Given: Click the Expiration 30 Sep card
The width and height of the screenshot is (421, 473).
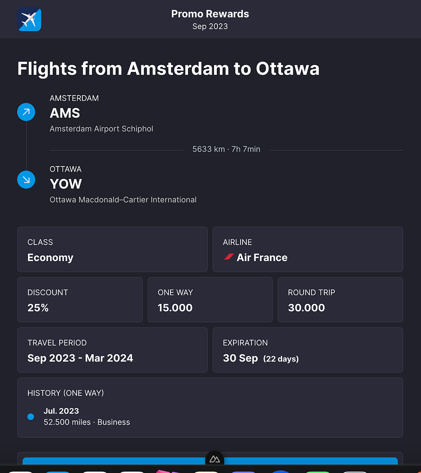Looking at the screenshot, I should pyautogui.click(x=308, y=350).
